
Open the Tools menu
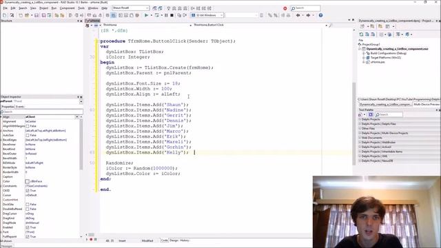81,8
